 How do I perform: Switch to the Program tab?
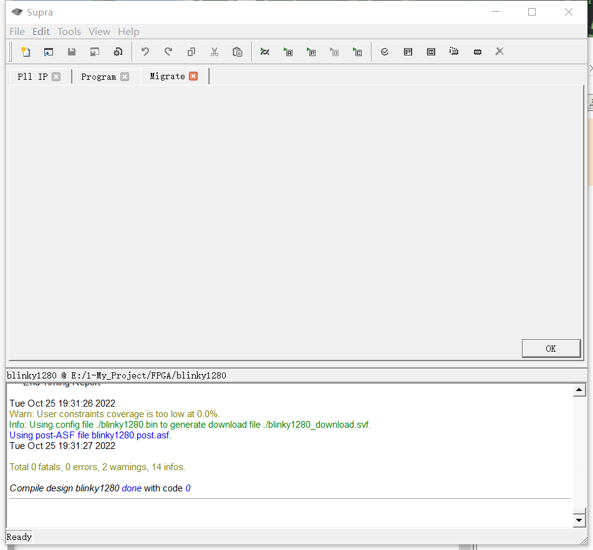click(x=99, y=77)
